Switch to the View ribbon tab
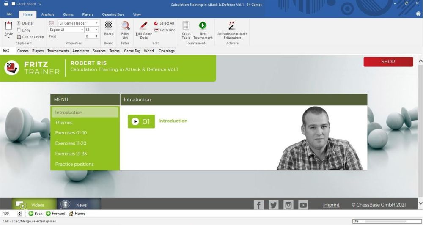The image size is (423, 225). [x=137, y=14]
